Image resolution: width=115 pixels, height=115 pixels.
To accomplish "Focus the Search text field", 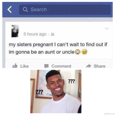I will click(65, 9).
